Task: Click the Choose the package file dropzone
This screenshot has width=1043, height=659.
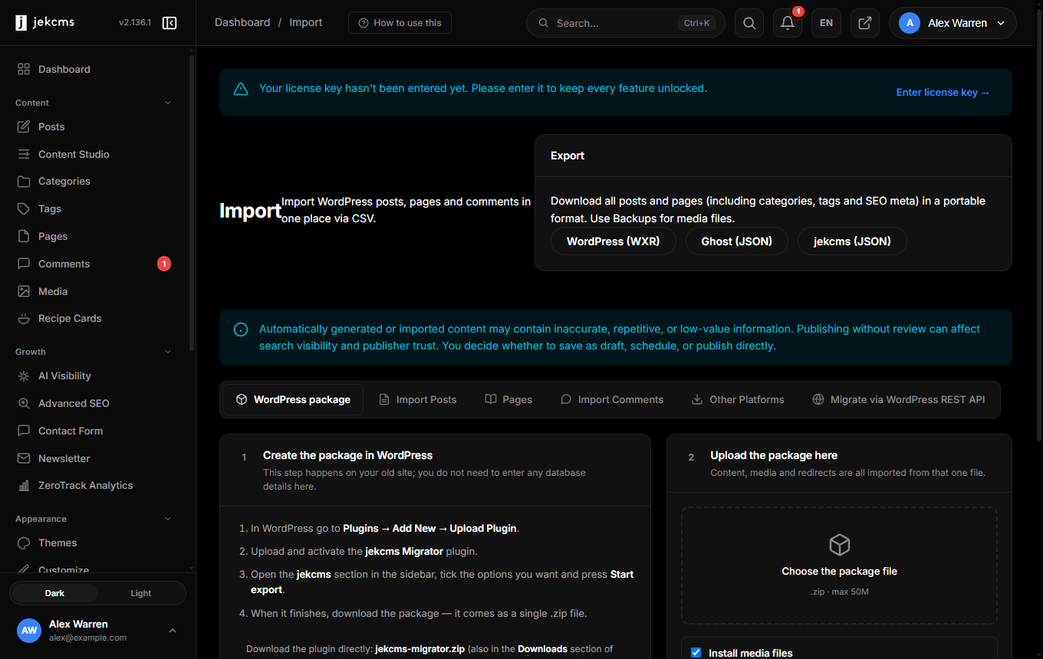Action: point(840,566)
